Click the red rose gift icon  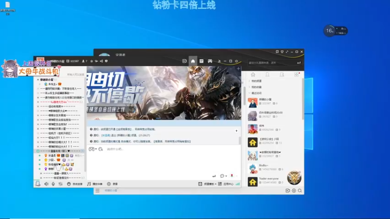coord(232,176)
